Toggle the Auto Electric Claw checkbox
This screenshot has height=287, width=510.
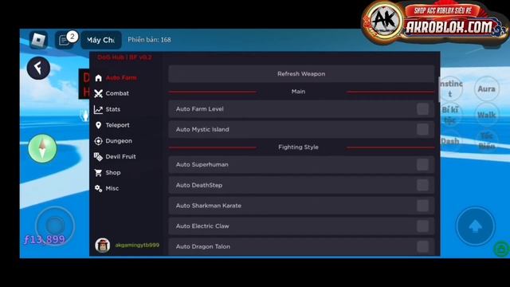click(422, 226)
